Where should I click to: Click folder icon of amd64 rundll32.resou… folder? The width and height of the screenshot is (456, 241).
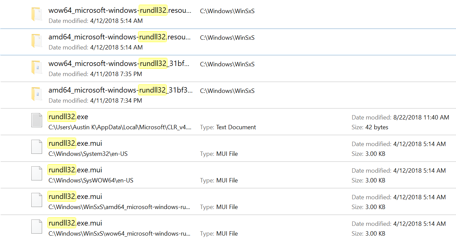[37, 41]
